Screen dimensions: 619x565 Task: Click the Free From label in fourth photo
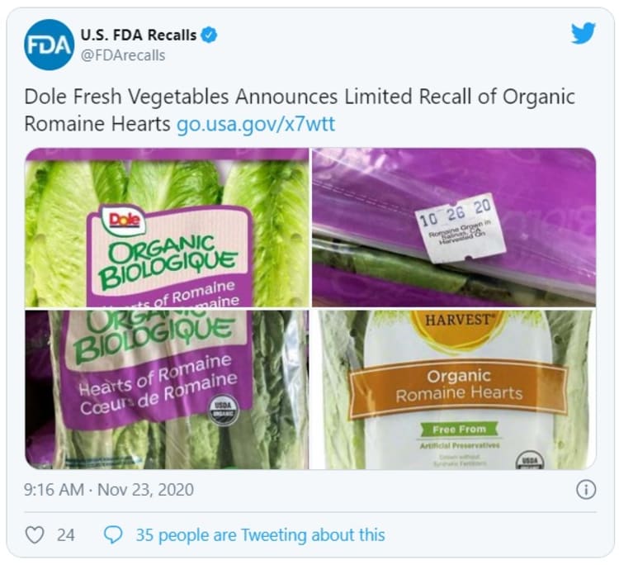click(x=459, y=430)
